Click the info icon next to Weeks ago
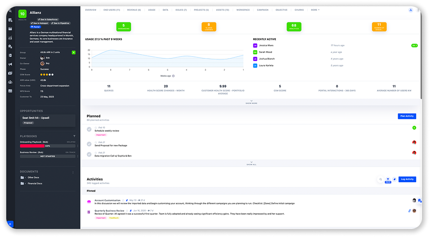 click(173, 76)
